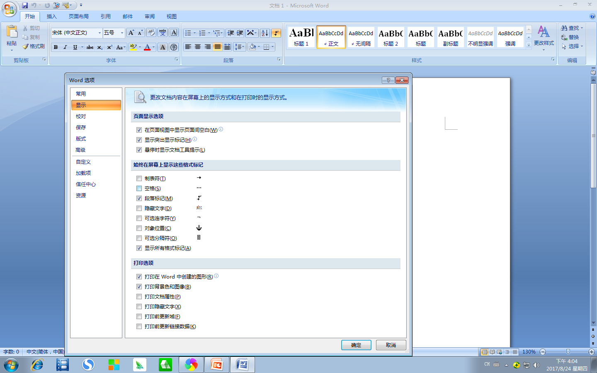Select 高级 category in Word Options
The image size is (597, 373).
point(96,150)
